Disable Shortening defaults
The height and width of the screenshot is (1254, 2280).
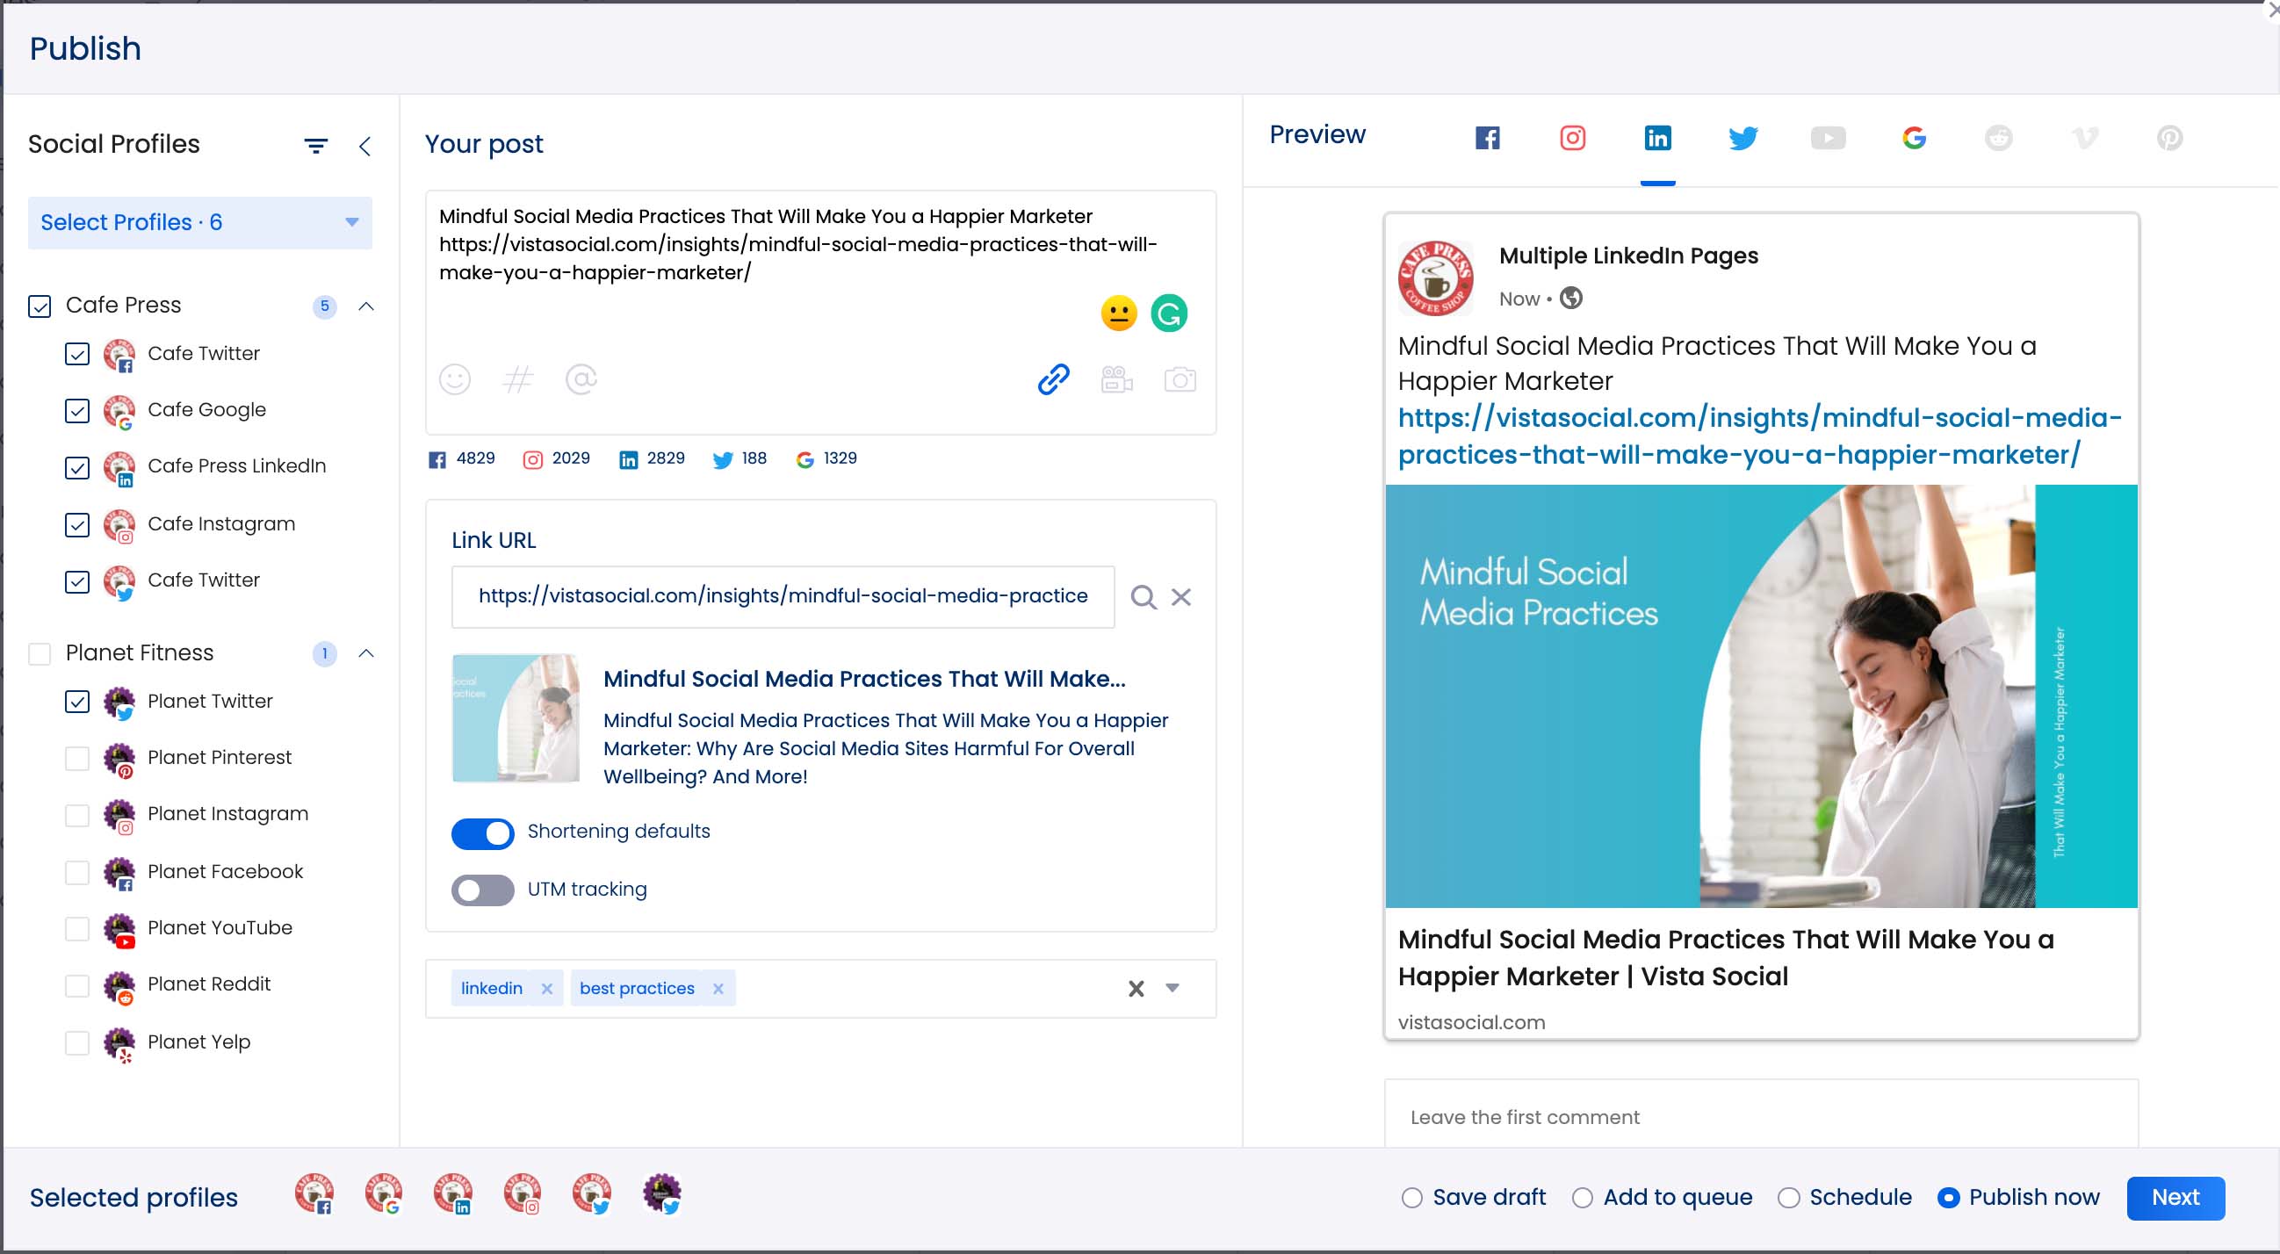click(x=482, y=832)
